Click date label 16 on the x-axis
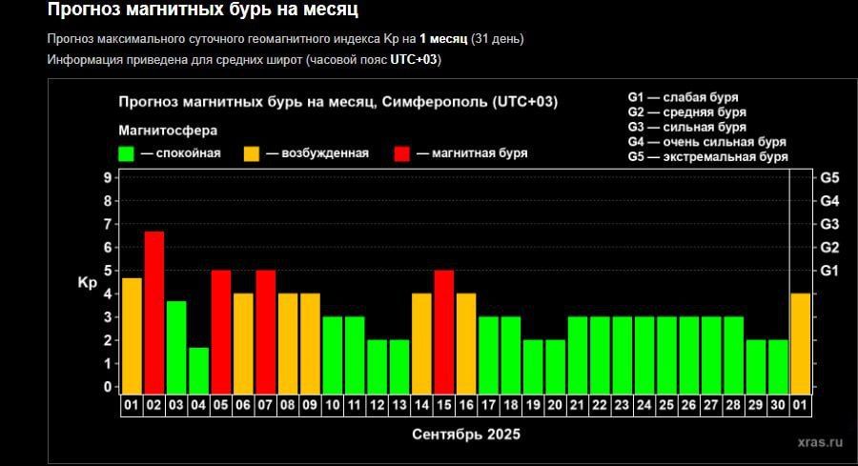Viewport: 858px width, 466px height. tap(466, 405)
